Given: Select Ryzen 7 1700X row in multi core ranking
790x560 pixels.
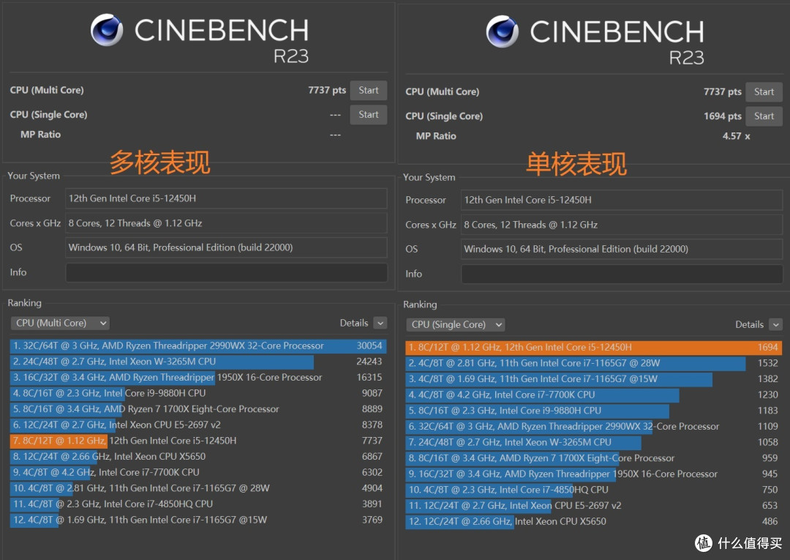Looking at the screenshot, I should tap(198, 408).
